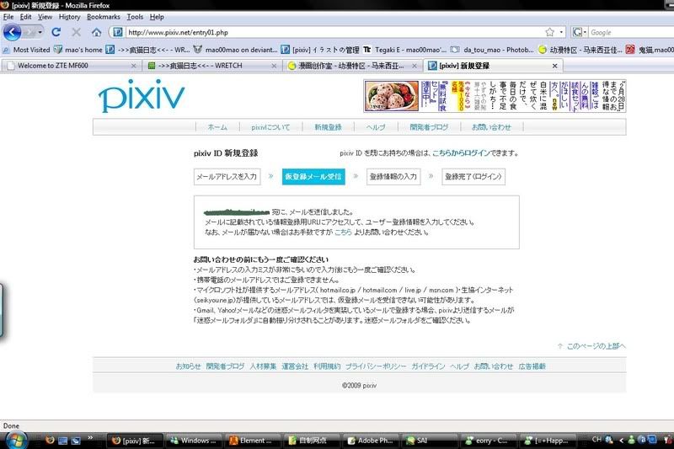
Task: Select the 登録情報の入力 step box
Action: point(393,177)
